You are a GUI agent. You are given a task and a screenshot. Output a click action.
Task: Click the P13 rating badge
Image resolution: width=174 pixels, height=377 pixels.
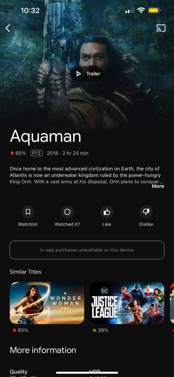click(x=36, y=153)
